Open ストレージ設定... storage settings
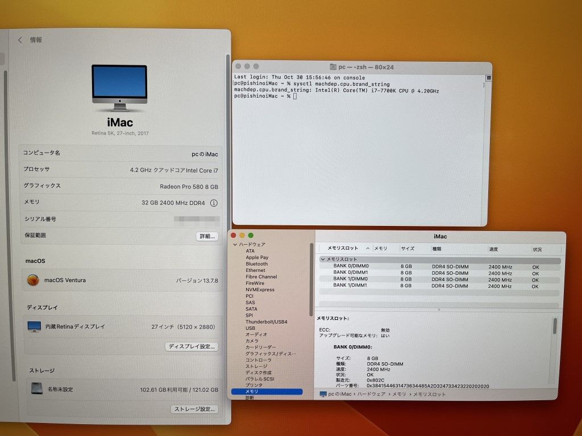Viewport: 582px width, 436px height. click(x=194, y=409)
